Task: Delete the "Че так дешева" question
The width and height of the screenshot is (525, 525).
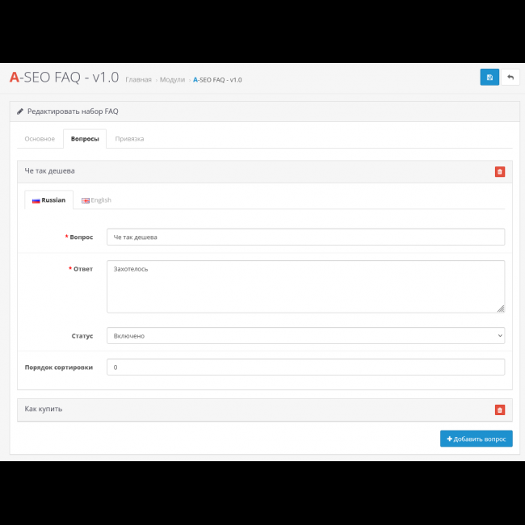Action: point(499,171)
